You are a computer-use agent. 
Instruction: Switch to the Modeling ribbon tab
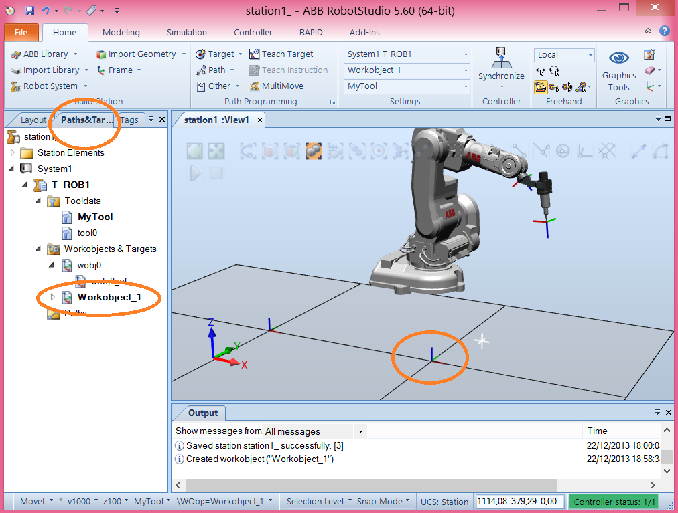(121, 32)
